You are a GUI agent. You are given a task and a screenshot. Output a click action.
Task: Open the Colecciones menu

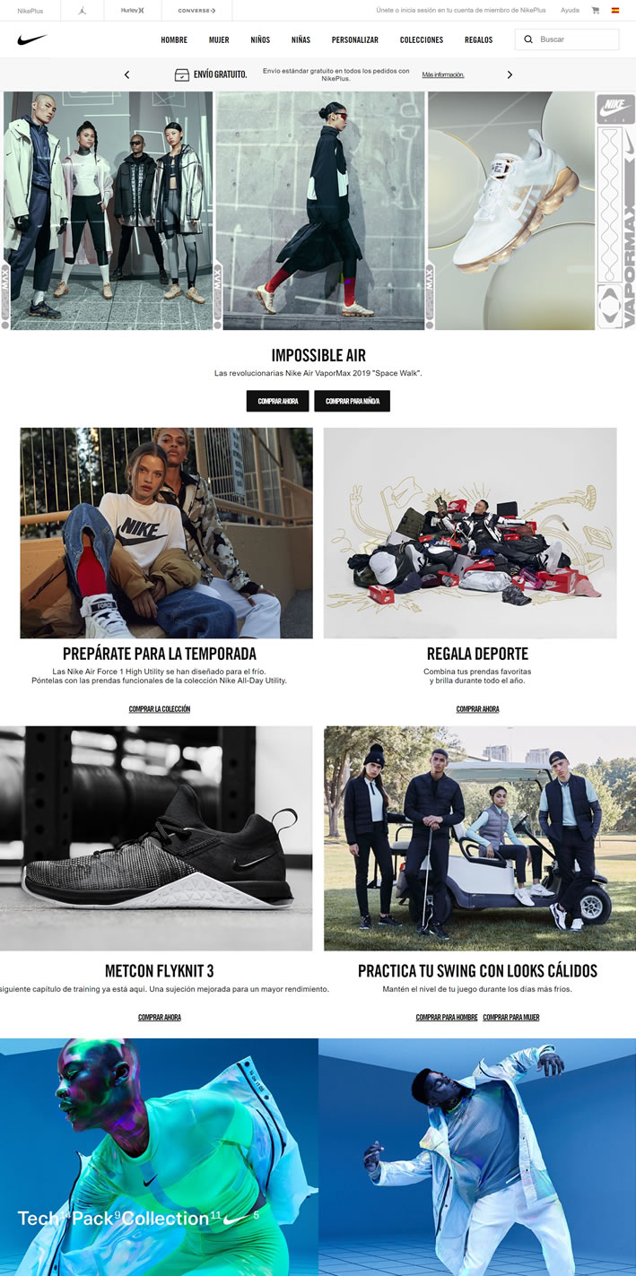click(x=422, y=40)
